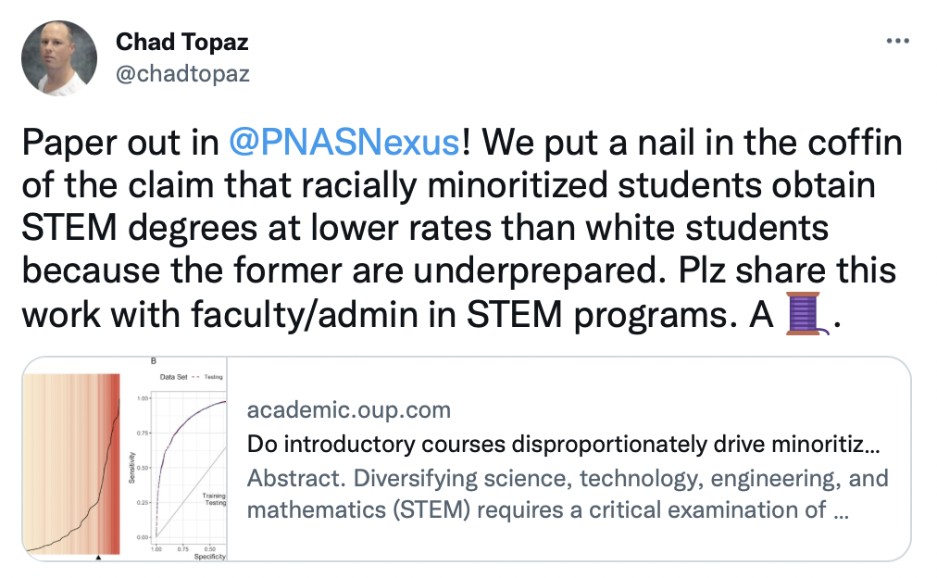
Task: Click the dashed-line 'Testing' legend entry at top
Action: [x=207, y=377]
